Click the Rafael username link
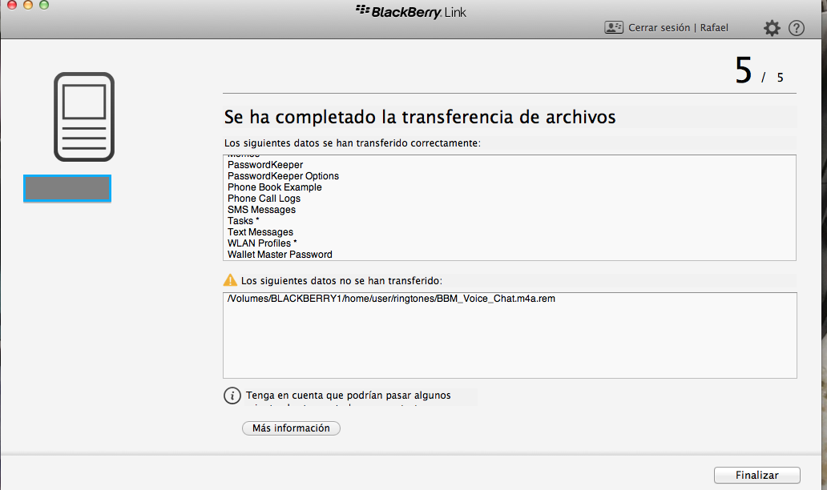This screenshot has height=490, width=827. click(714, 28)
